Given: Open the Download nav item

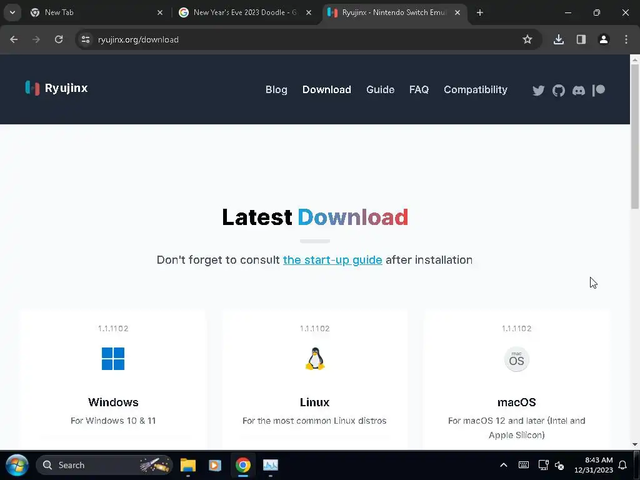Looking at the screenshot, I should point(326,90).
